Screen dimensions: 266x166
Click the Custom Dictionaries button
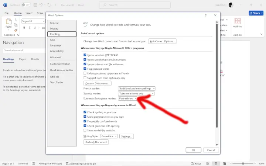click(98, 83)
